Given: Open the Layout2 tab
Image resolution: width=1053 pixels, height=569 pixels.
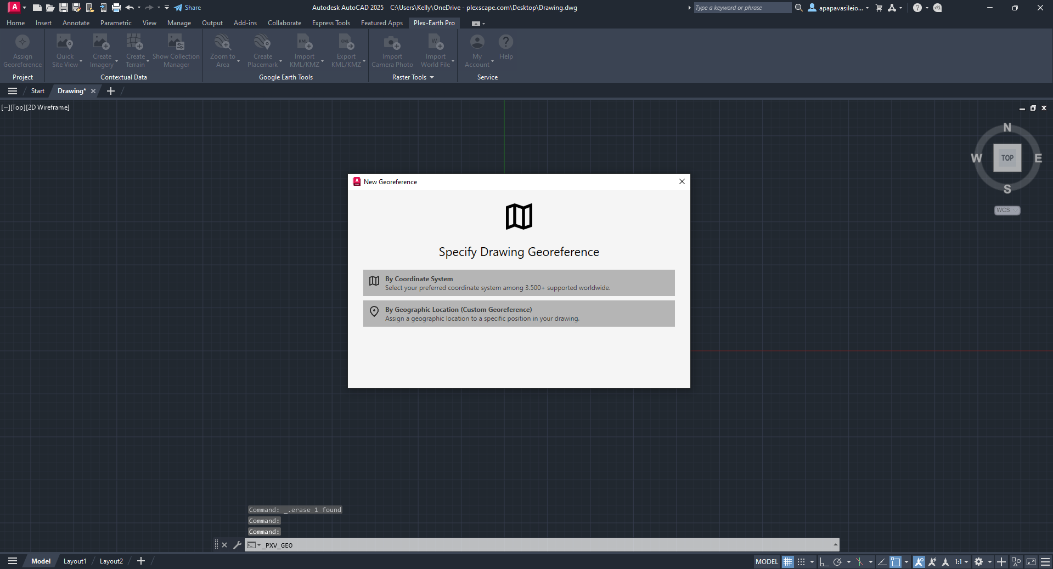Looking at the screenshot, I should pyautogui.click(x=111, y=561).
